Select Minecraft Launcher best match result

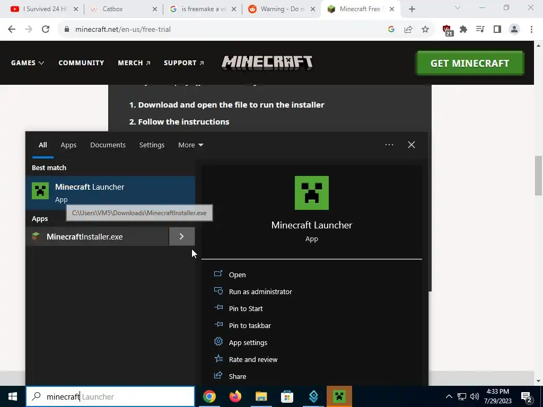110,193
